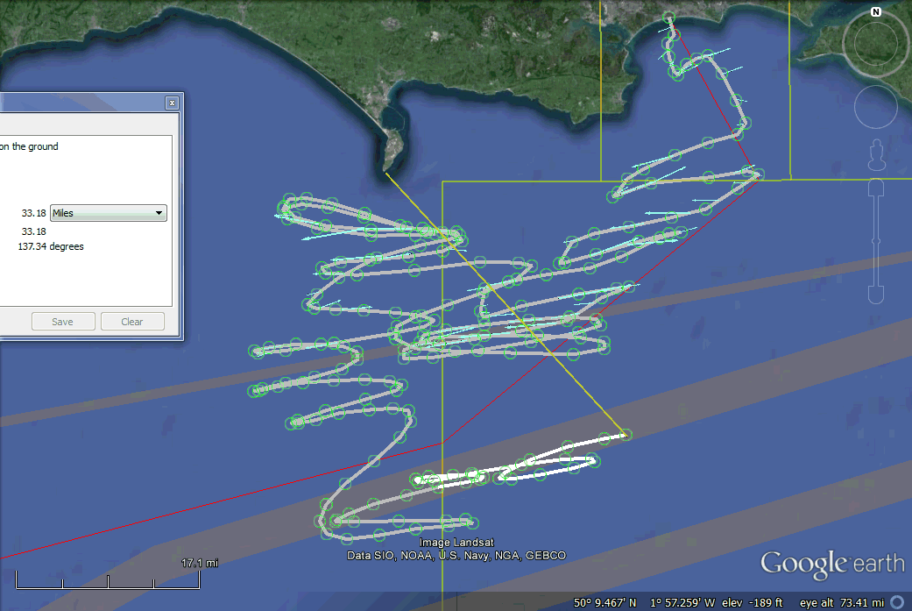This screenshot has height=611, width=912.
Task: Click the yellow ruler line's southeast endpoint
Action: coord(626,434)
